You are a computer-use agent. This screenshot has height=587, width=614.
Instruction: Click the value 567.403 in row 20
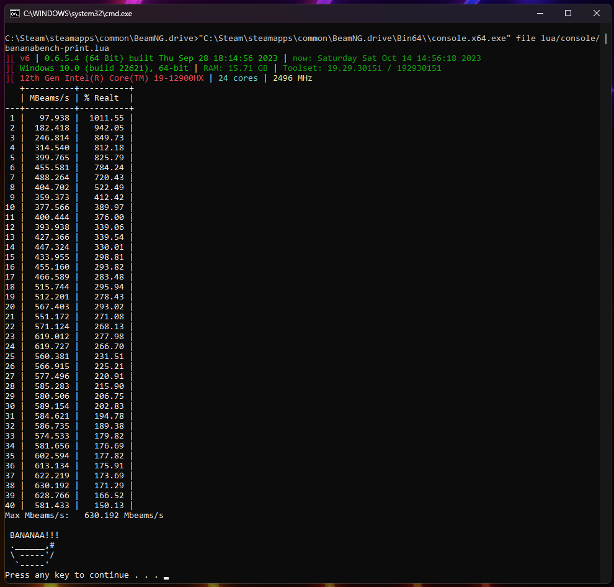[x=52, y=307]
